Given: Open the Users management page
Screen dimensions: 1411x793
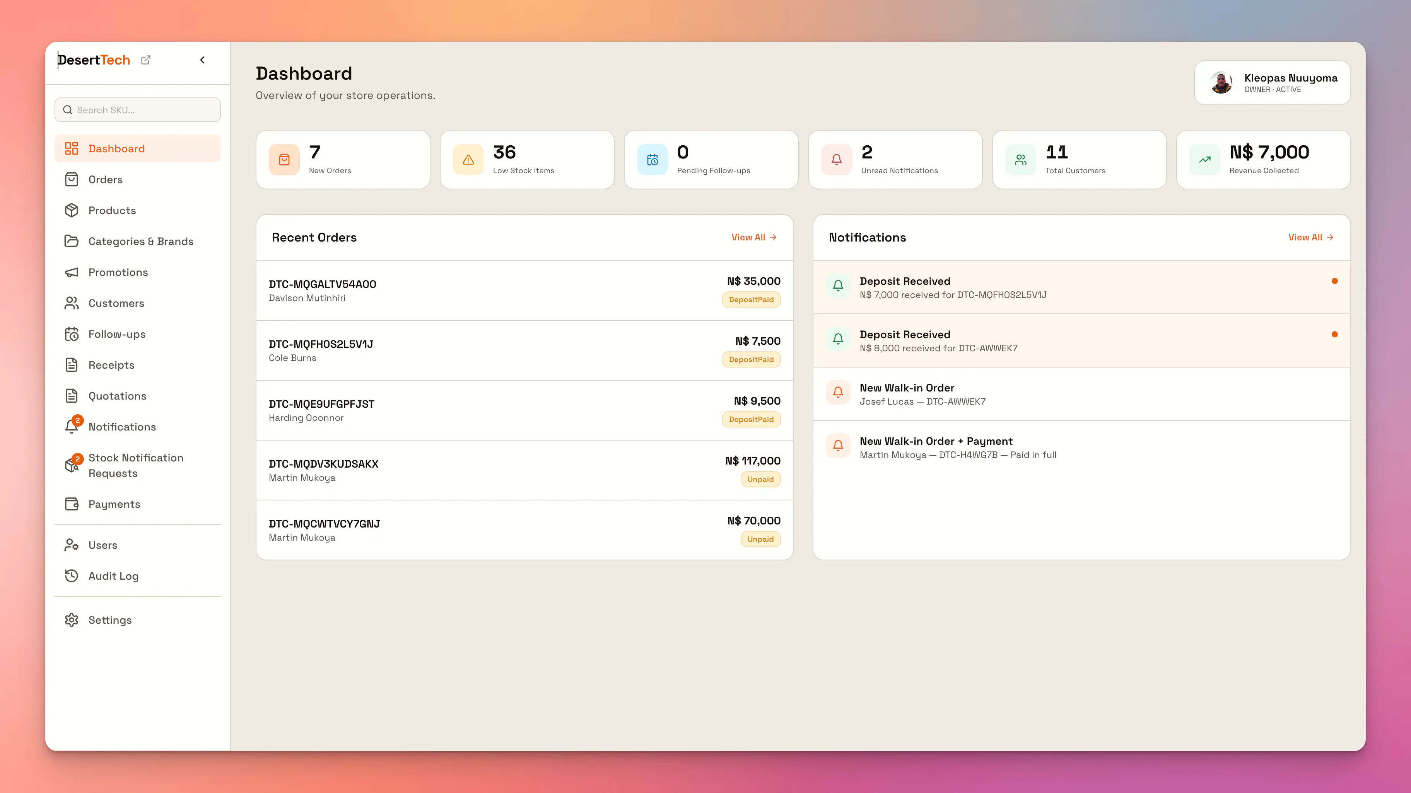Looking at the screenshot, I should point(137,545).
